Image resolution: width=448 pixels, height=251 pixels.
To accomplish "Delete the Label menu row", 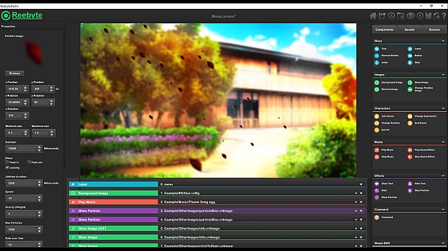I will pyautogui.click(x=361, y=184).
